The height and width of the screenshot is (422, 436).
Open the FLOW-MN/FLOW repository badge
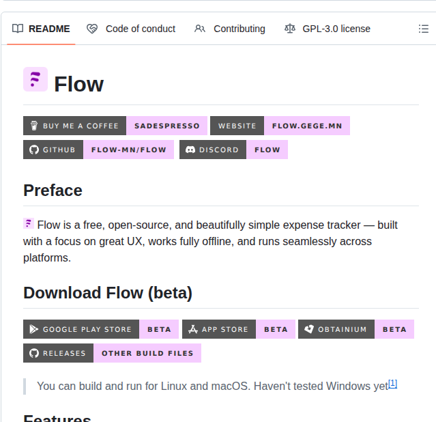[x=129, y=150]
